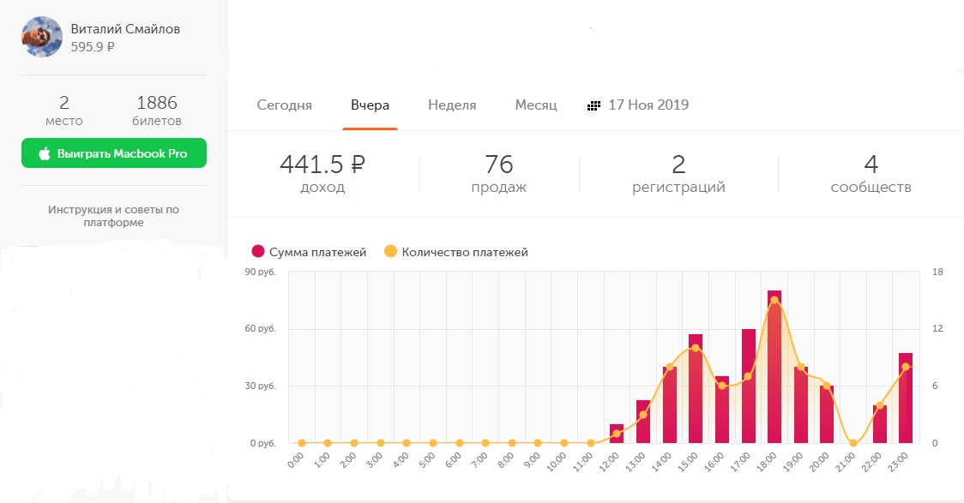
Task: Toggle the Сумма платежей legend series
Action: coord(317,252)
